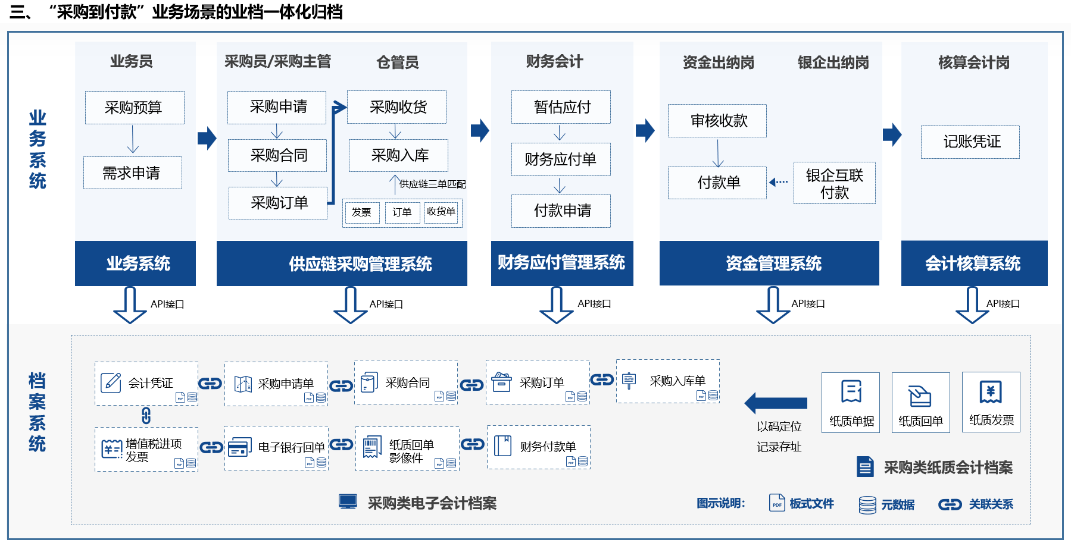
Task: Click the 付款单 box under 资金出纳岗
Action: (x=717, y=183)
